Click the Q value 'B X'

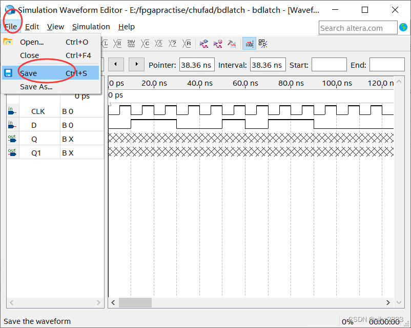tap(68, 139)
